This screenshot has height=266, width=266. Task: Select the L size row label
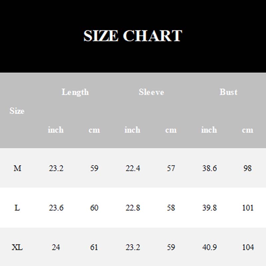pos(17,208)
